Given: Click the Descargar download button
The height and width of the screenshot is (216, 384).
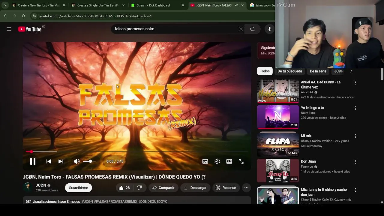Looking at the screenshot, I should tap(195, 188).
